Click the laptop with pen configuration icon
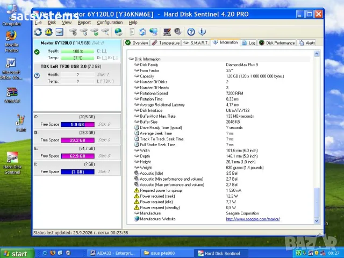Screen dimensions: 344x258 coord(167,32)
